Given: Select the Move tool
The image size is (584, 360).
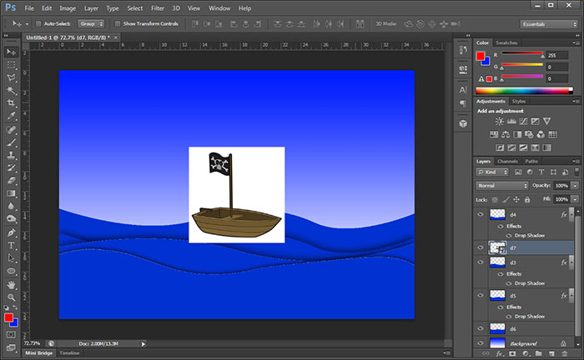Looking at the screenshot, I should pyautogui.click(x=12, y=52).
